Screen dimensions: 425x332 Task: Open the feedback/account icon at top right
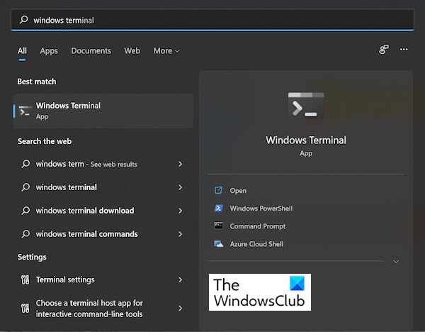pyautogui.click(x=383, y=50)
